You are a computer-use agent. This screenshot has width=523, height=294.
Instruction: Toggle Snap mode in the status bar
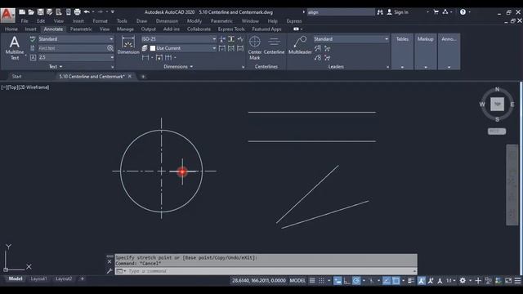click(x=321, y=281)
